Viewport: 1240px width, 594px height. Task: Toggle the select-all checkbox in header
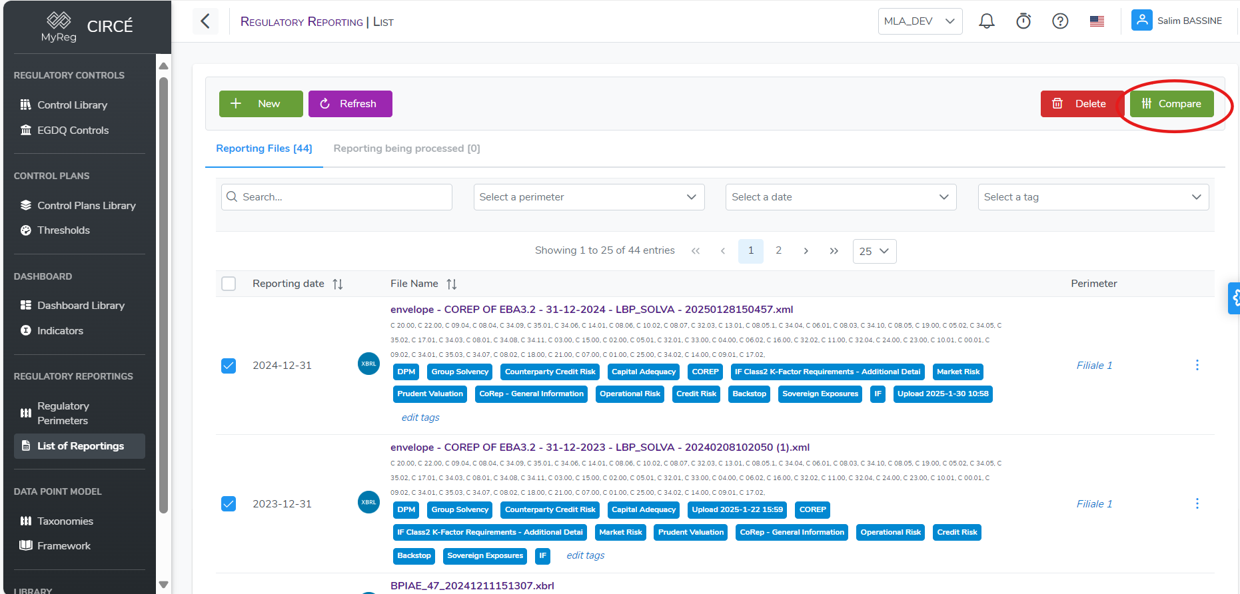pyautogui.click(x=229, y=284)
